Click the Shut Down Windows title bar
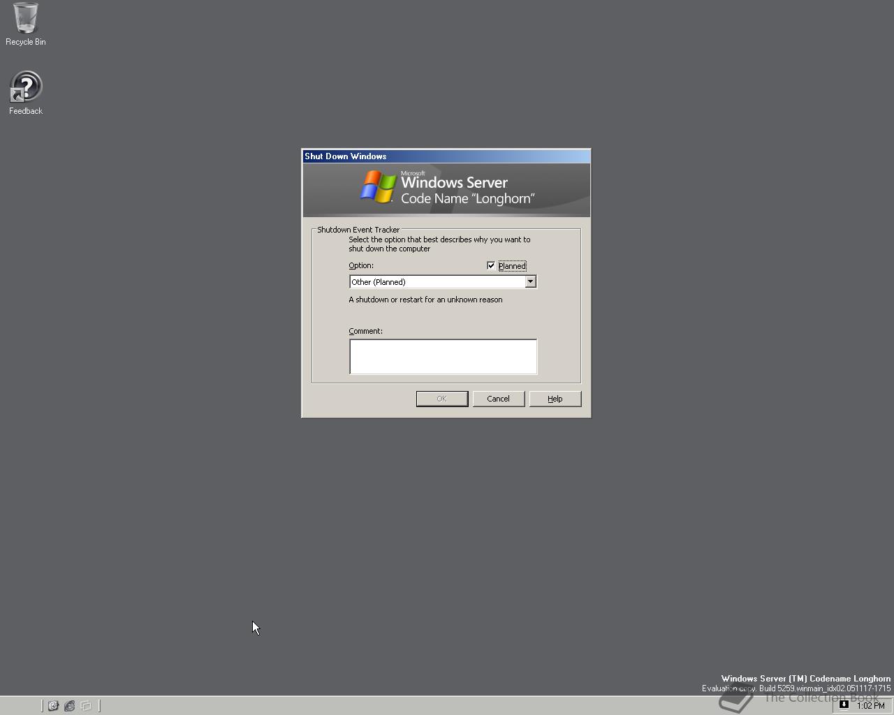The image size is (894, 715). 446,156
